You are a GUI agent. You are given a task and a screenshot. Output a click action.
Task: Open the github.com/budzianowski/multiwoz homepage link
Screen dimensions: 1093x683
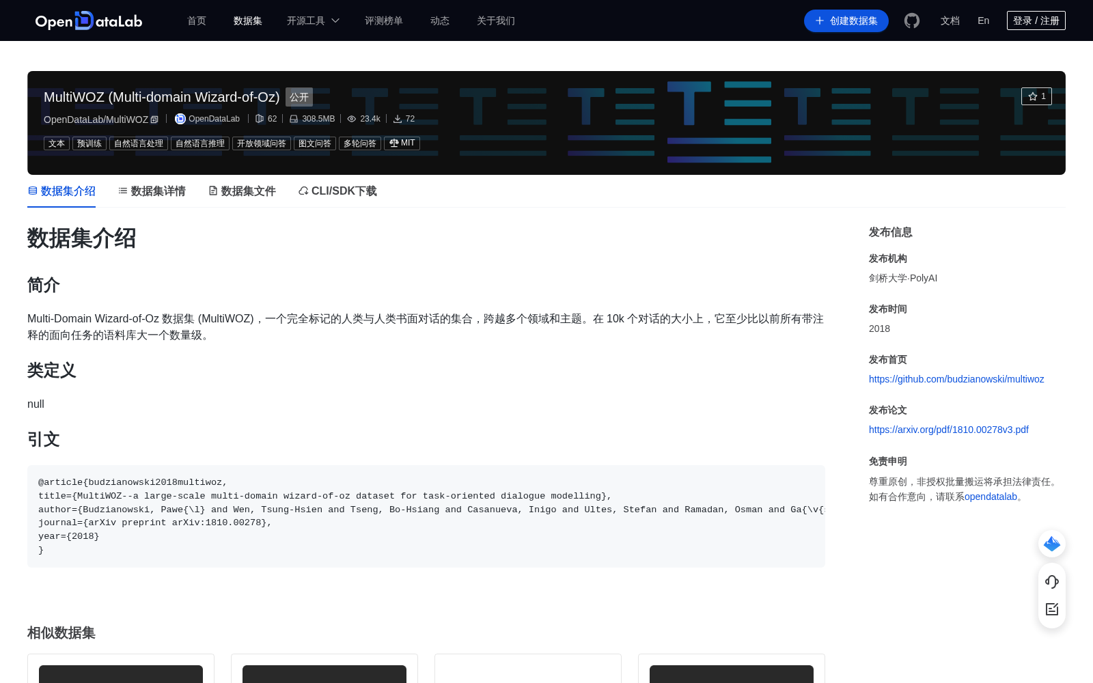coord(956,379)
